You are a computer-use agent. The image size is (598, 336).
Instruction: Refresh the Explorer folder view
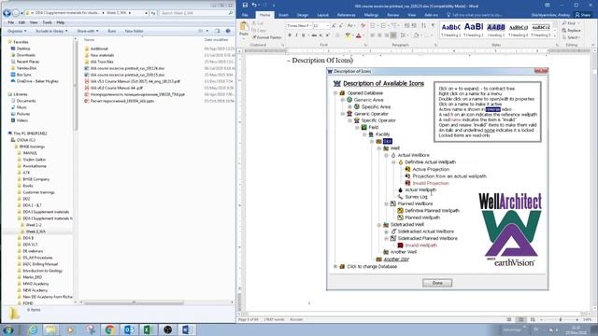(x=153, y=13)
